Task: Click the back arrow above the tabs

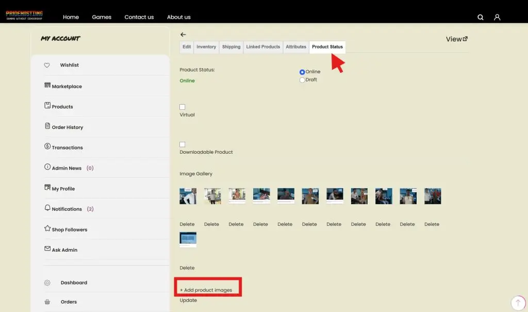Action: tap(183, 35)
